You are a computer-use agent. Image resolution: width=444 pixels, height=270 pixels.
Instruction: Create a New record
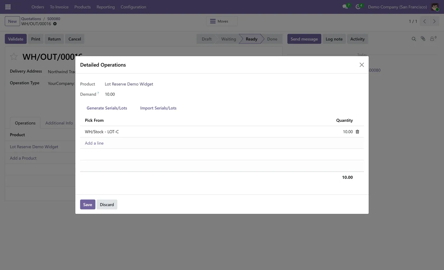point(12,21)
